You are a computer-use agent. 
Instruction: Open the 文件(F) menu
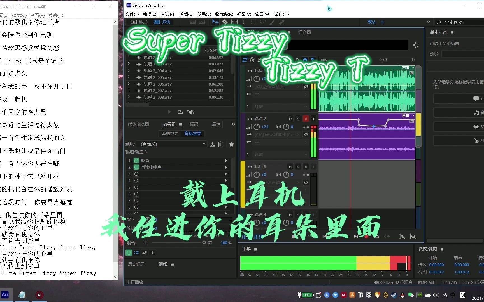pos(132,14)
